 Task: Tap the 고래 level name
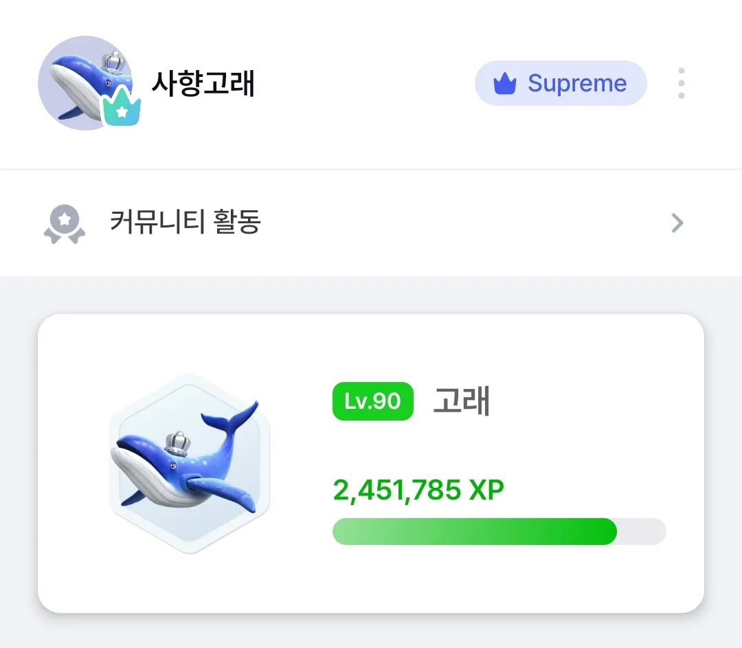coord(461,401)
